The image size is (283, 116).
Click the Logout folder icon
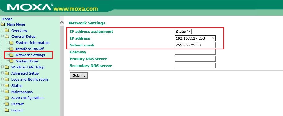tap(7, 110)
